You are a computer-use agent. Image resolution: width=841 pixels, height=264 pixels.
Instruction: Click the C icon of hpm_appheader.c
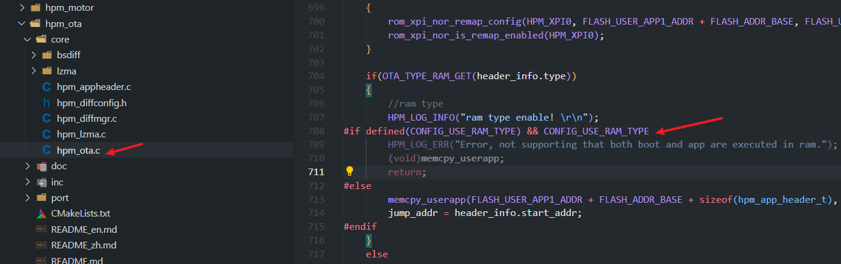pos(47,87)
